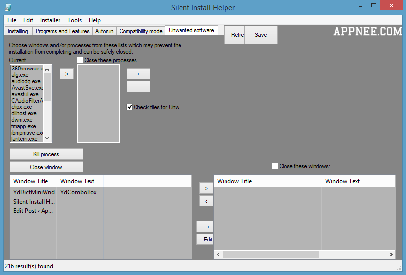This screenshot has height=275, width=406.
Task: Move window to close list with > button
Action: [x=206, y=188]
